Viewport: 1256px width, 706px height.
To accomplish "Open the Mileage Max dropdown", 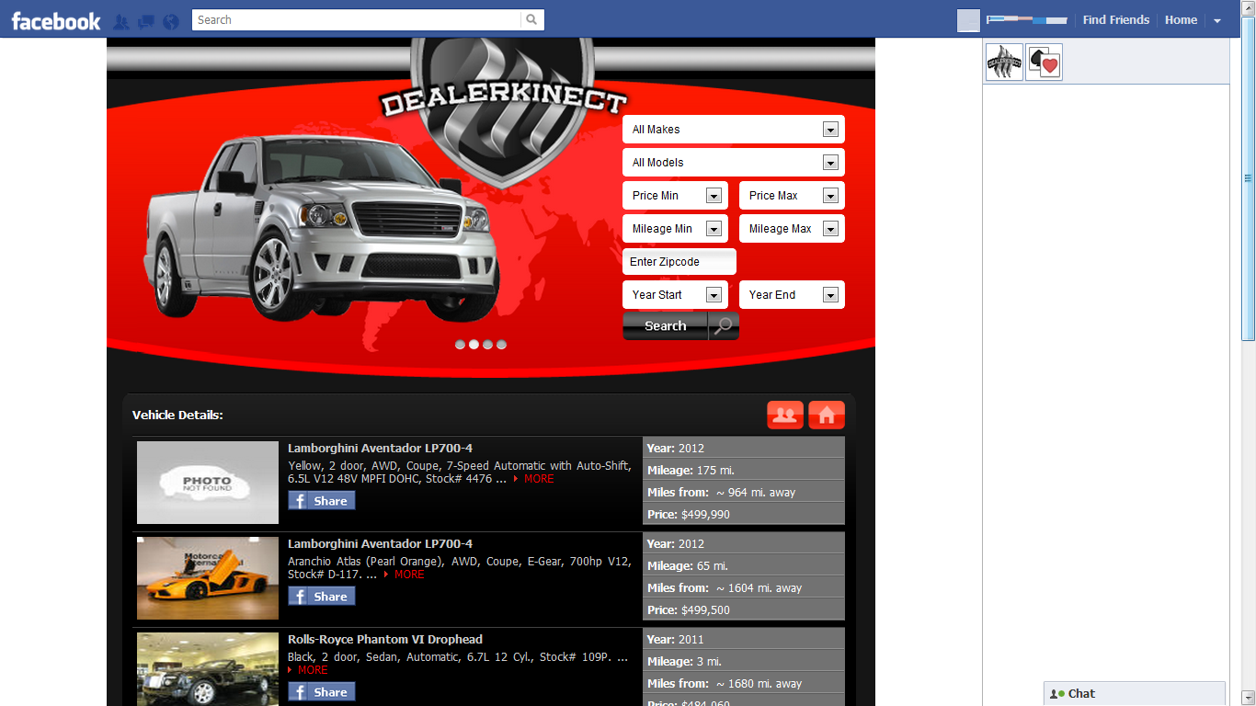I will click(792, 229).
